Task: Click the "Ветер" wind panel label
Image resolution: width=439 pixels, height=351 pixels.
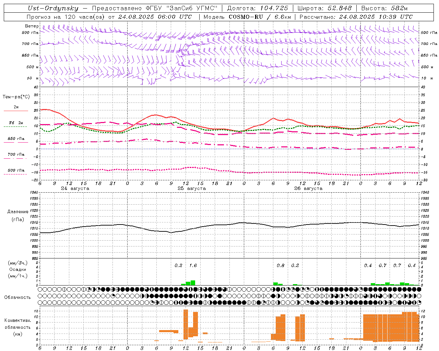Action: 32,26
